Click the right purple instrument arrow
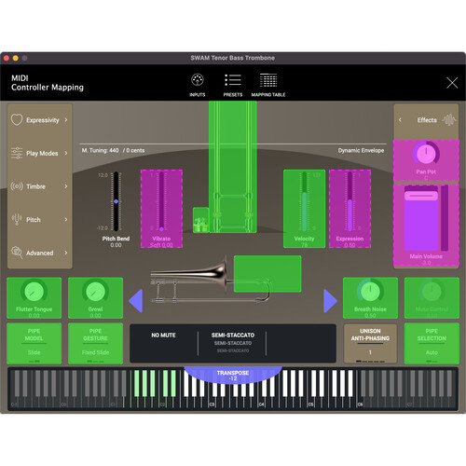 coord(330,301)
